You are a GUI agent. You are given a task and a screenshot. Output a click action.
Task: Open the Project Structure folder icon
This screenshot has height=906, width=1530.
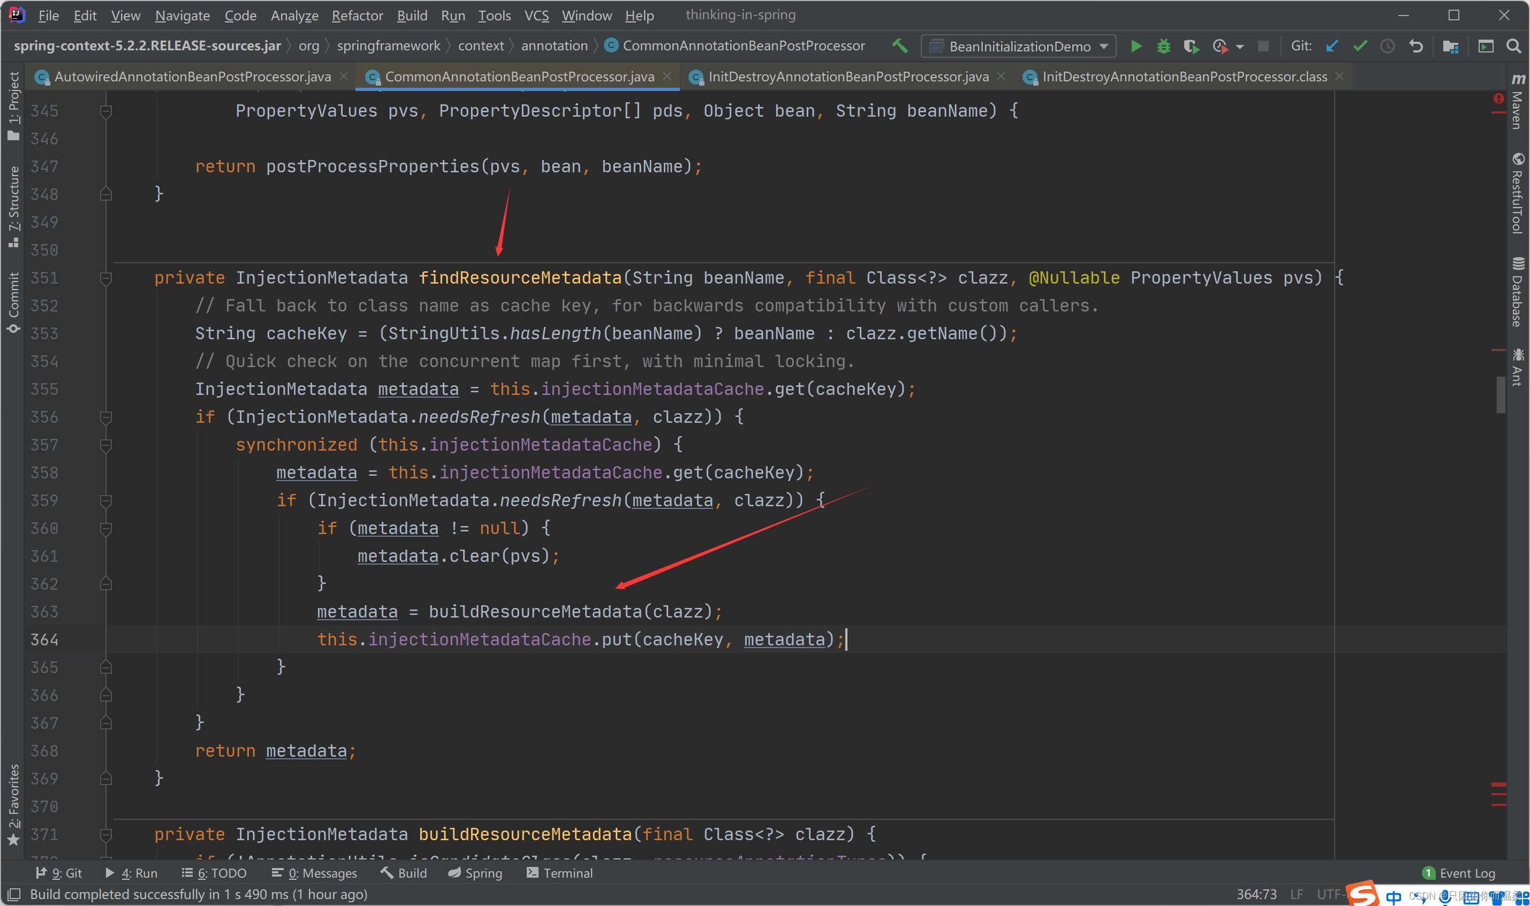tap(1450, 47)
